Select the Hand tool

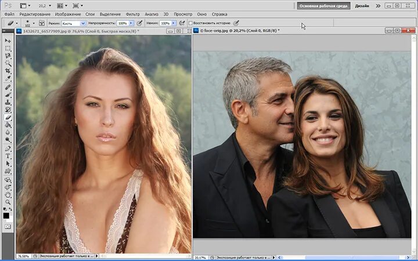8,194
